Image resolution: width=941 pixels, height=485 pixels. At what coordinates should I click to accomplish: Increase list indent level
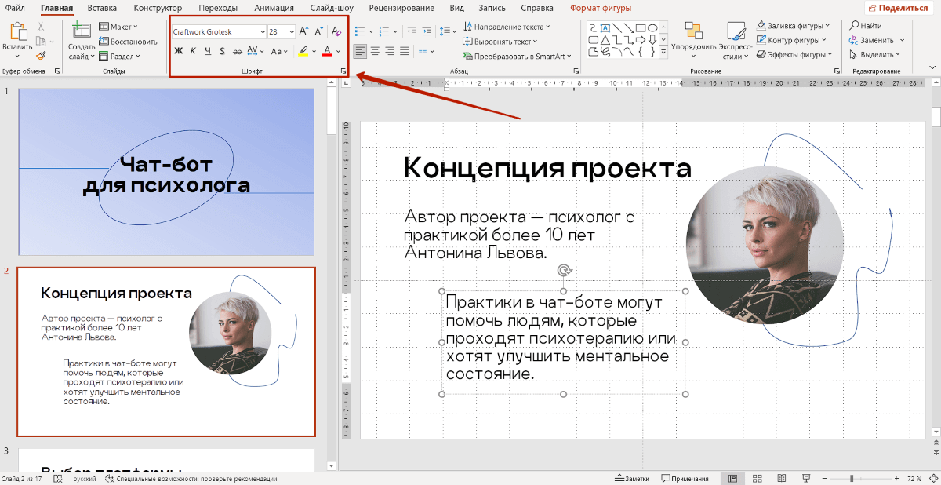point(426,31)
